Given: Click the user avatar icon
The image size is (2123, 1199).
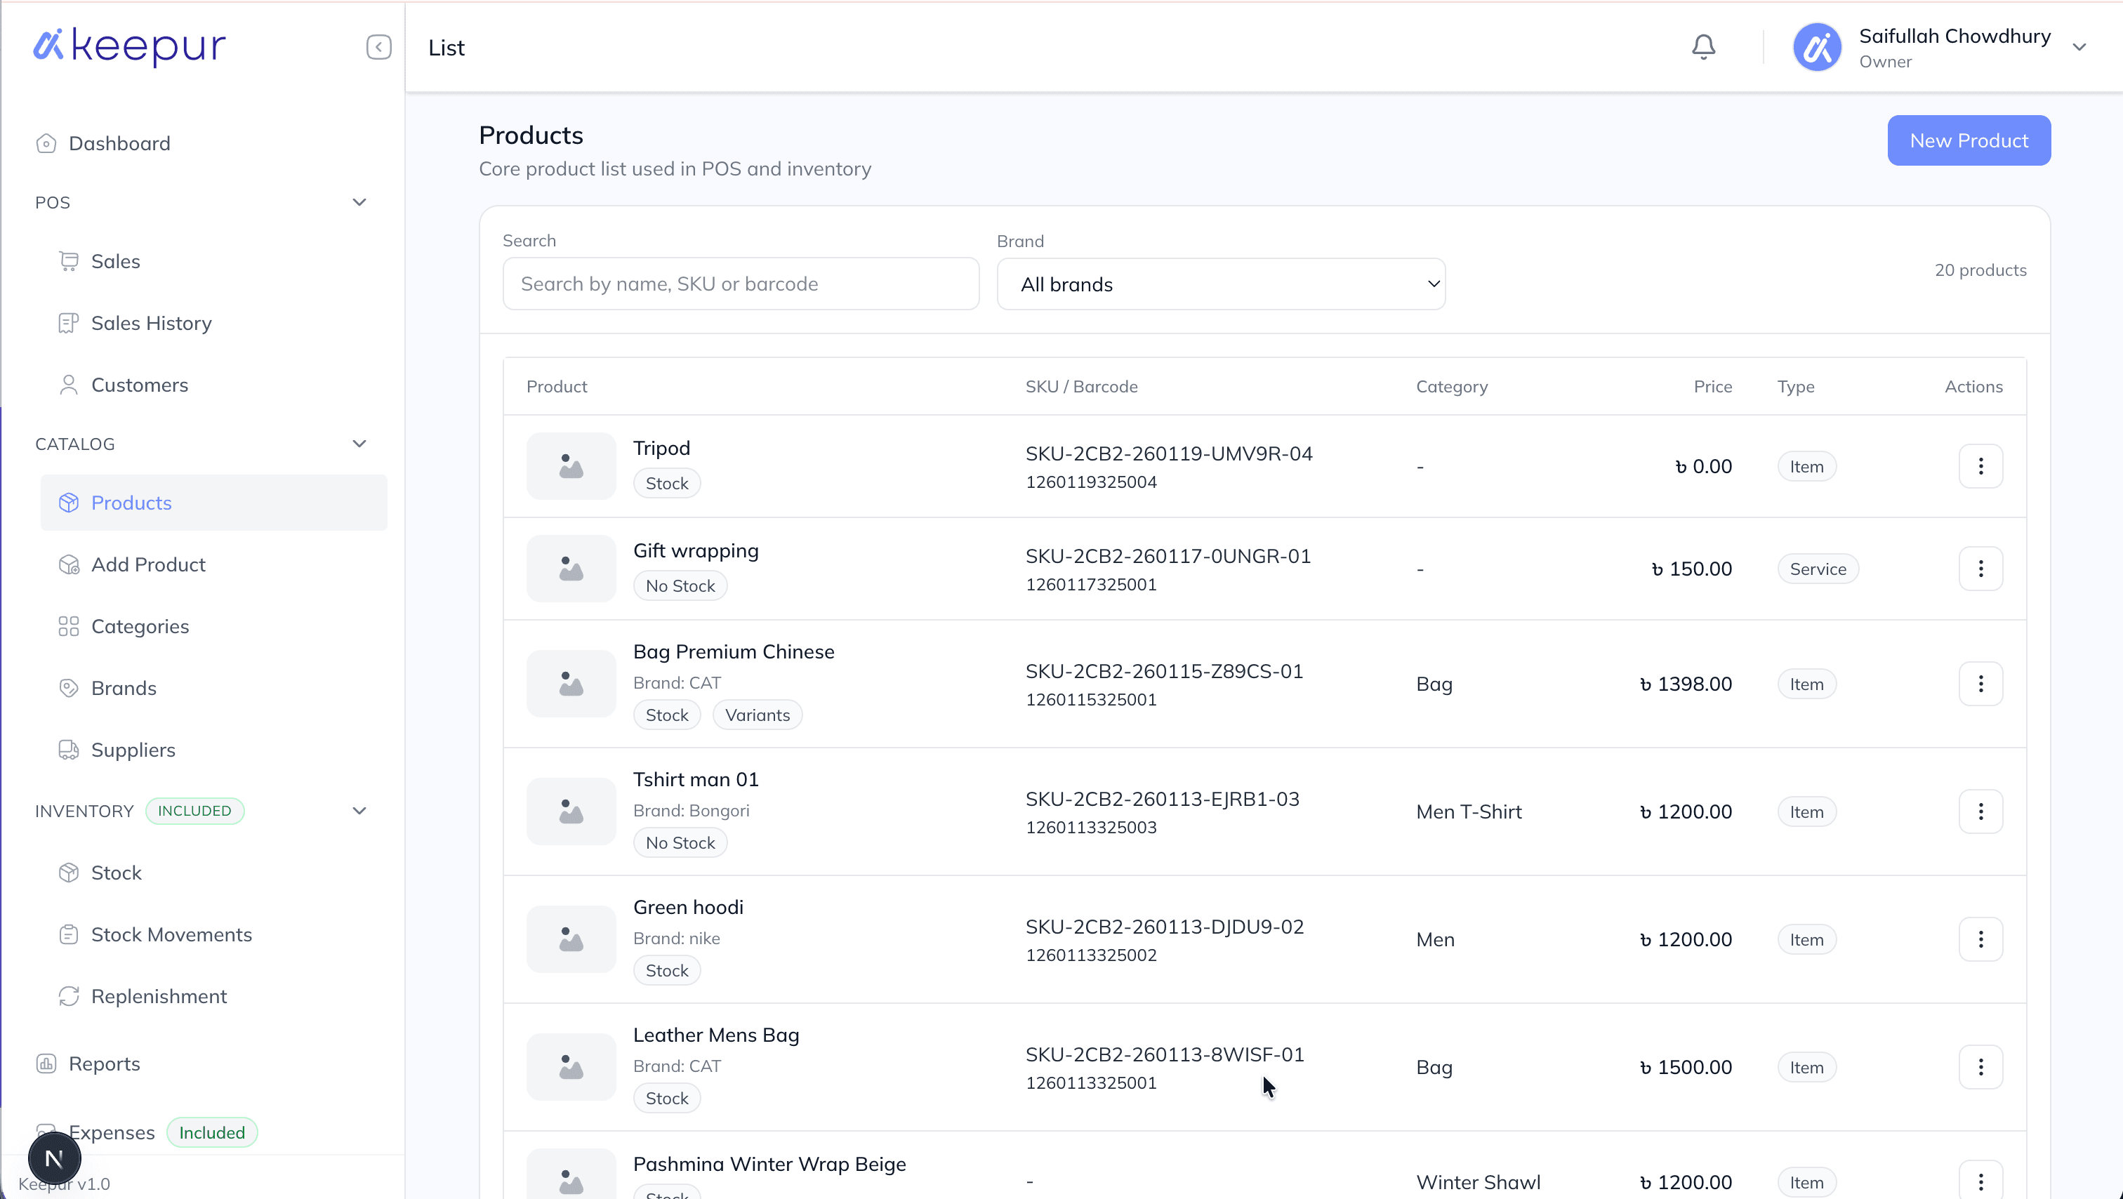Looking at the screenshot, I should [x=1816, y=47].
